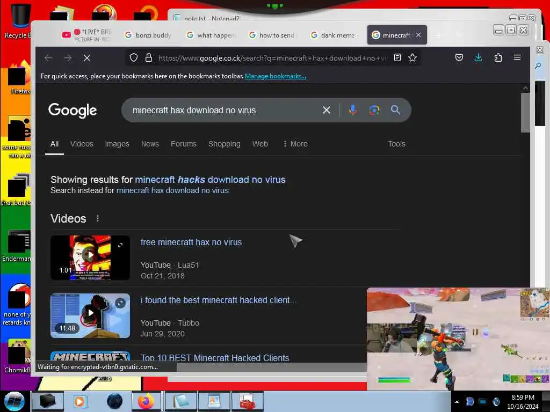
Task: Select the All results filter
Action: pyautogui.click(x=54, y=144)
